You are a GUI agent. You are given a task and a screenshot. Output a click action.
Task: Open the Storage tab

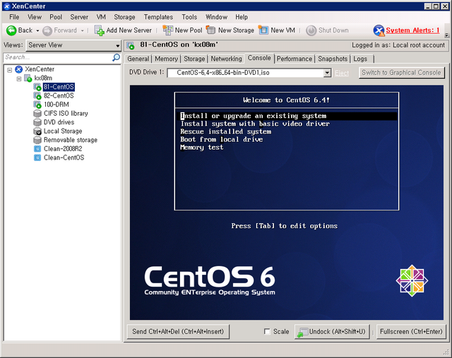[x=194, y=59]
